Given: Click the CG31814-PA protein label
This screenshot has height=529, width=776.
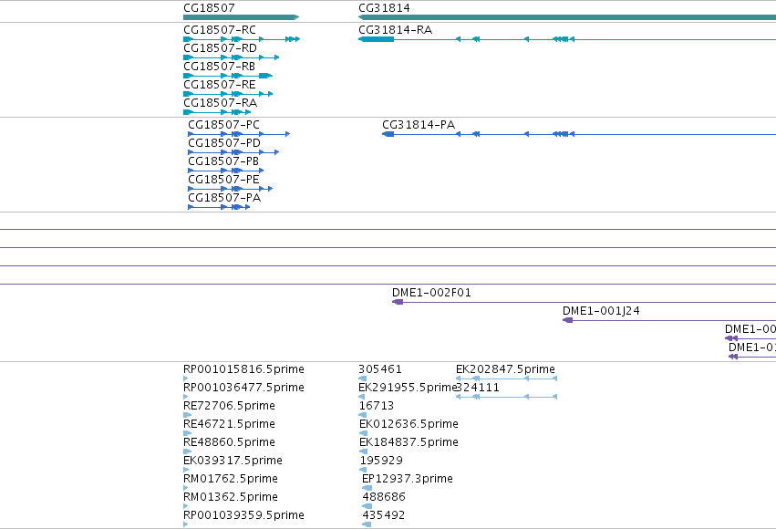Looking at the screenshot, I should 419,125.
